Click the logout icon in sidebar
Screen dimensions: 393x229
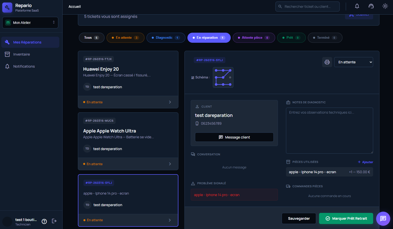tap(54, 221)
